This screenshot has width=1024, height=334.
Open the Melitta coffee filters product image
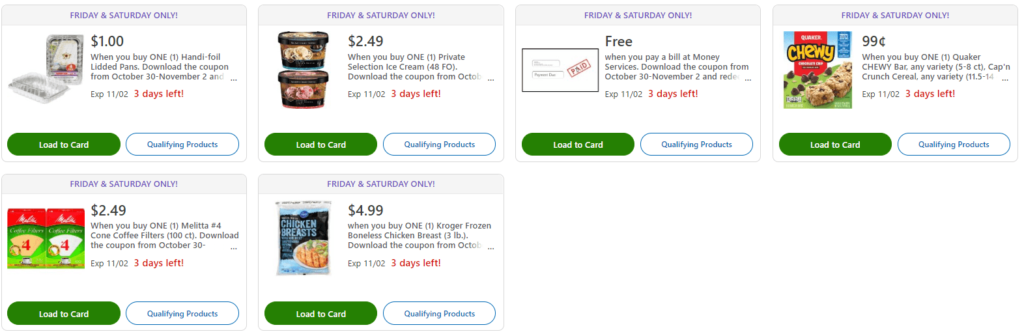[x=46, y=239]
